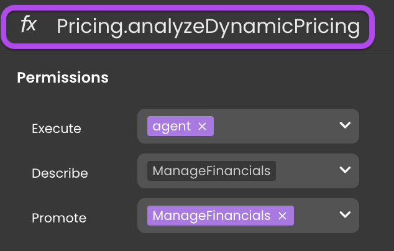Image resolution: width=394 pixels, height=251 pixels.
Task: Click empty area inside Execute field
Action: pyautogui.click(x=274, y=126)
